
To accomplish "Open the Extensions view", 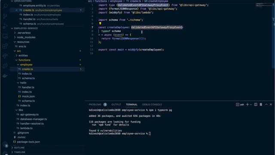I will tap(5, 46).
